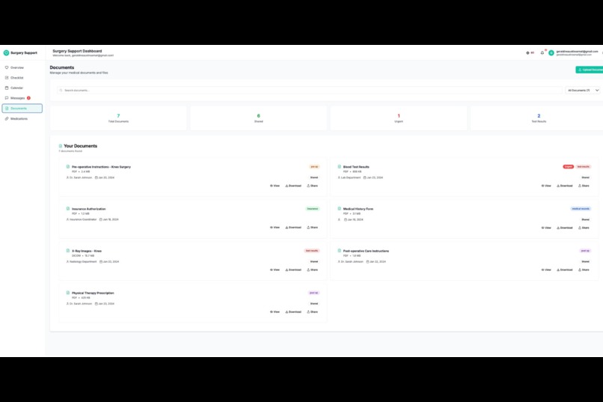Click the file icon beside Physical Therapy Prescription

68,293
